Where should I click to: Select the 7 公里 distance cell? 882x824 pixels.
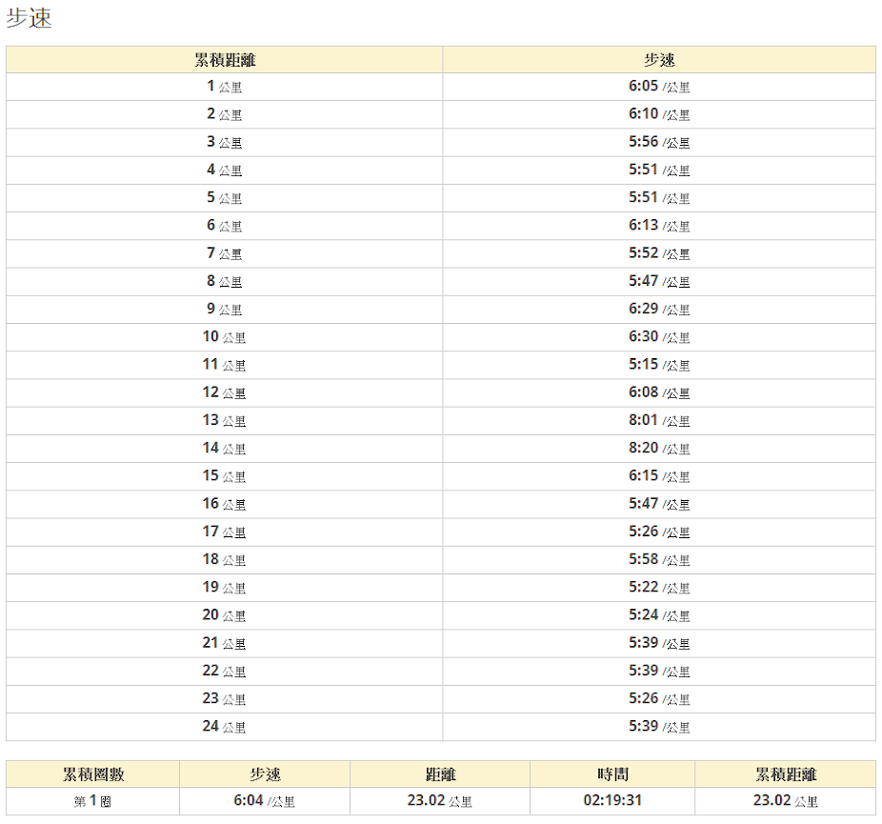coord(225,253)
